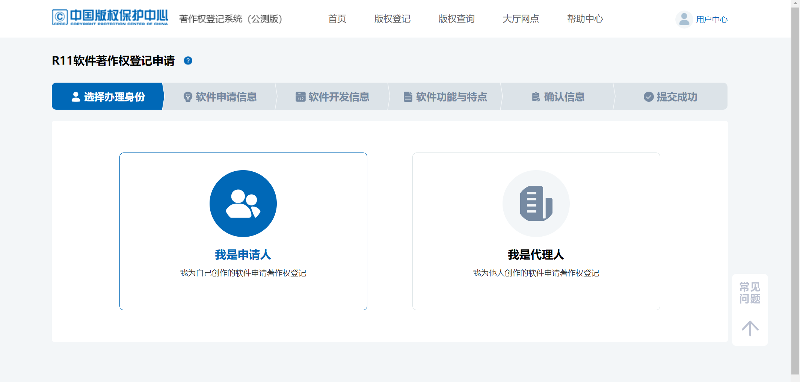The image size is (800, 382).
Task: Click the gray agent document icon
Action: point(536,204)
